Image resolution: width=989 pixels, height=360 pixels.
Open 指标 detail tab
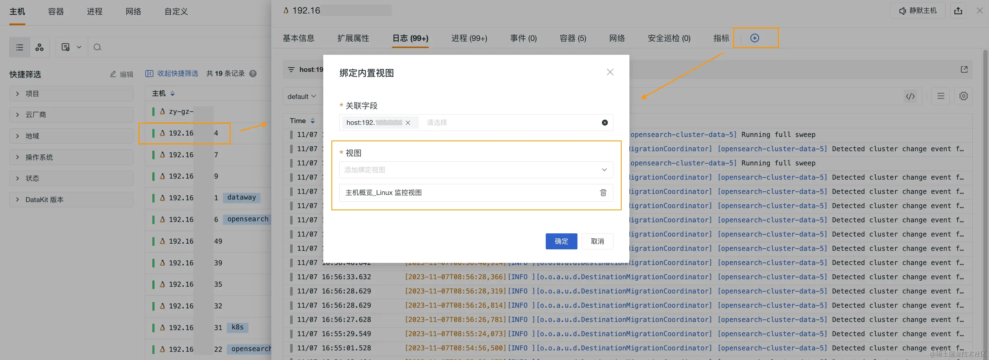(x=721, y=38)
